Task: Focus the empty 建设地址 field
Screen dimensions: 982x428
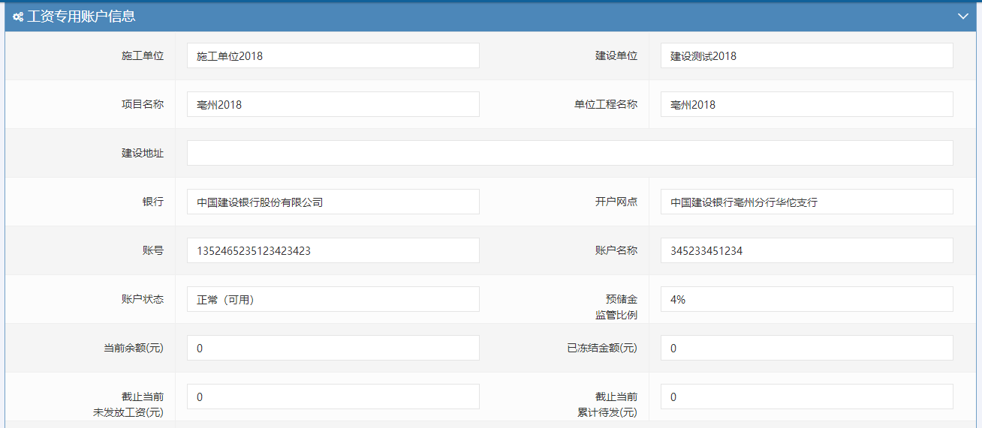Action: [x=569, y=153]
